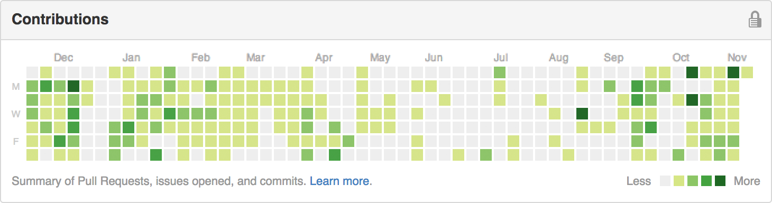Select darkest top-row cell under Nov
This screenshot has height=203, width=772.
733,72
